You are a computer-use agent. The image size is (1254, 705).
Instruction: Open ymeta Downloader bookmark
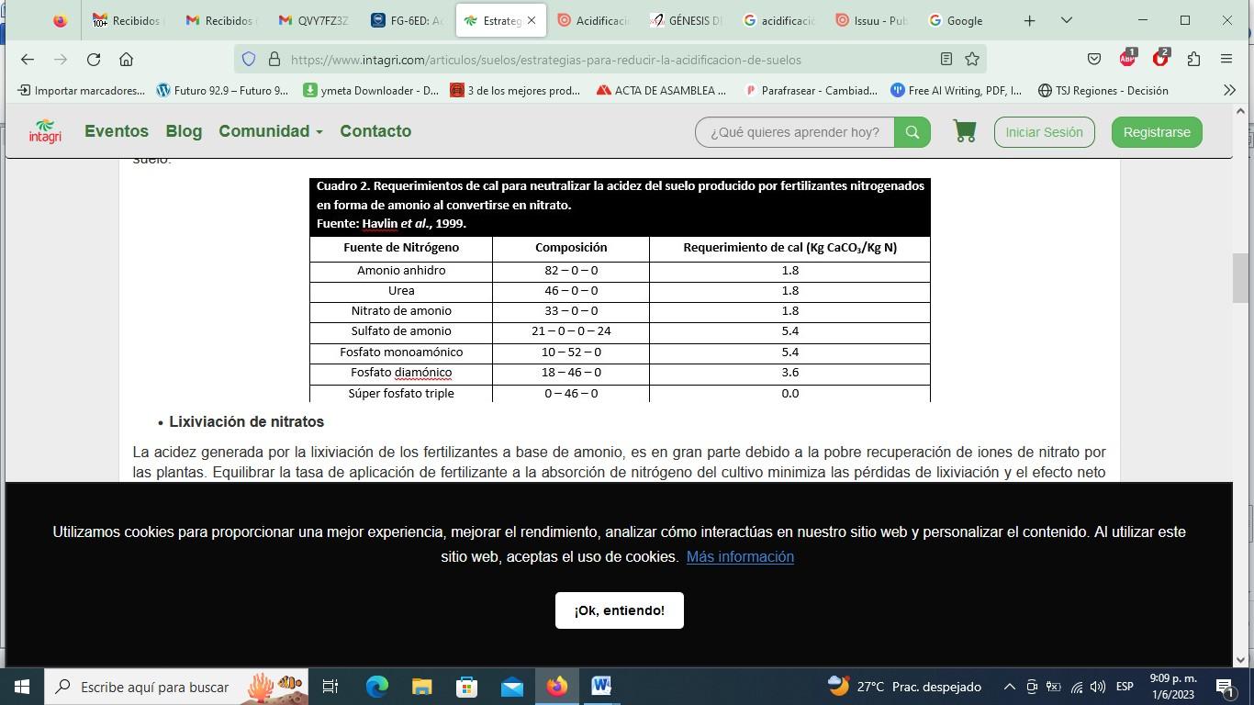tap(372, 90)
